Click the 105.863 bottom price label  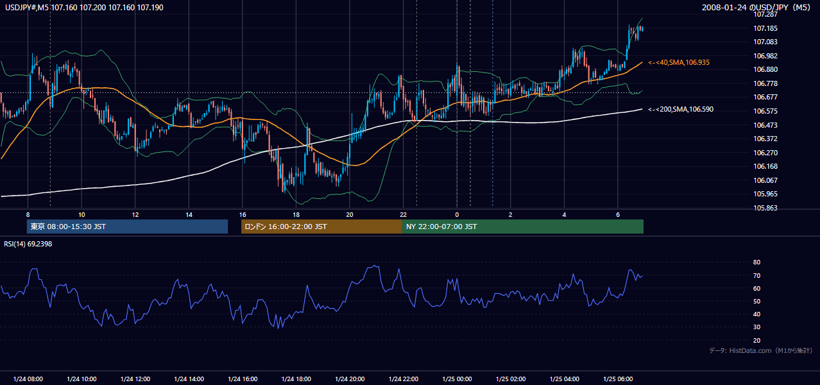[766, 208]
